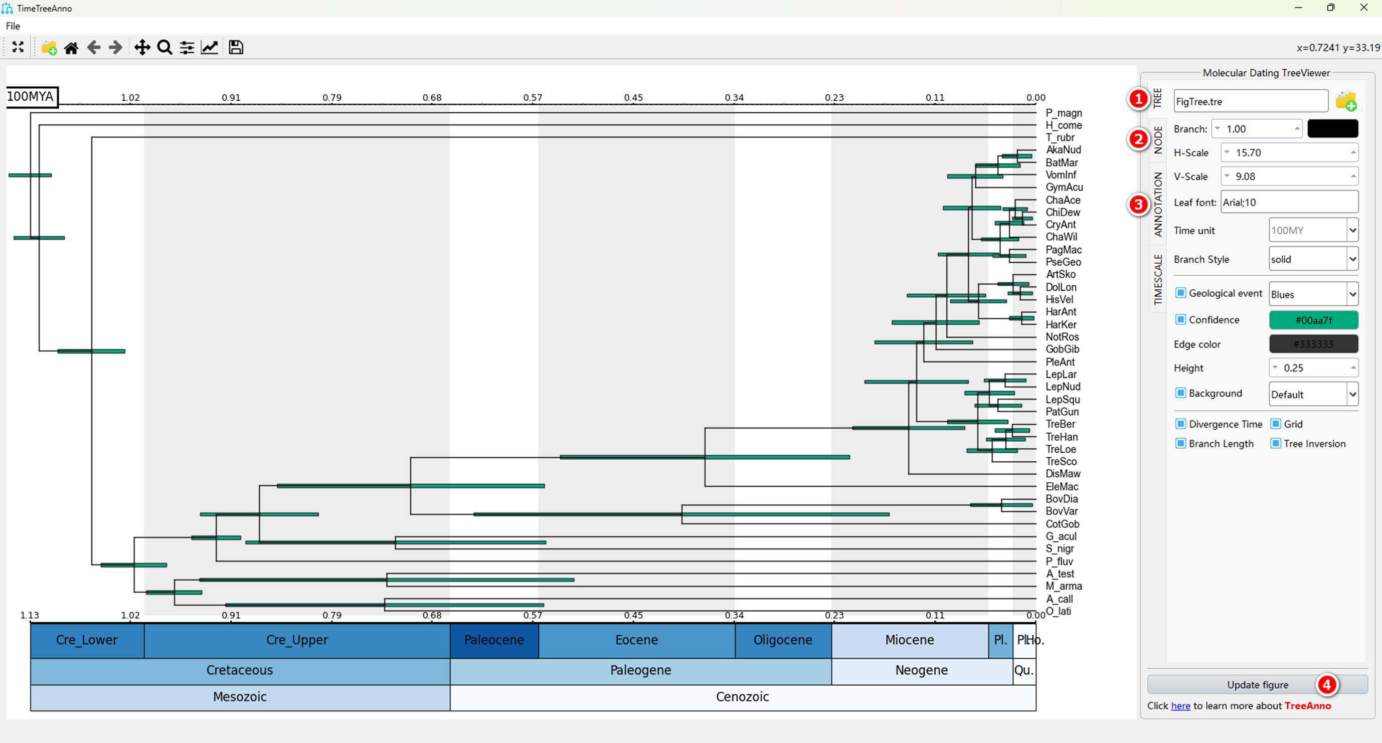Click the FigTree.tre file name field

click(1251, 101)
